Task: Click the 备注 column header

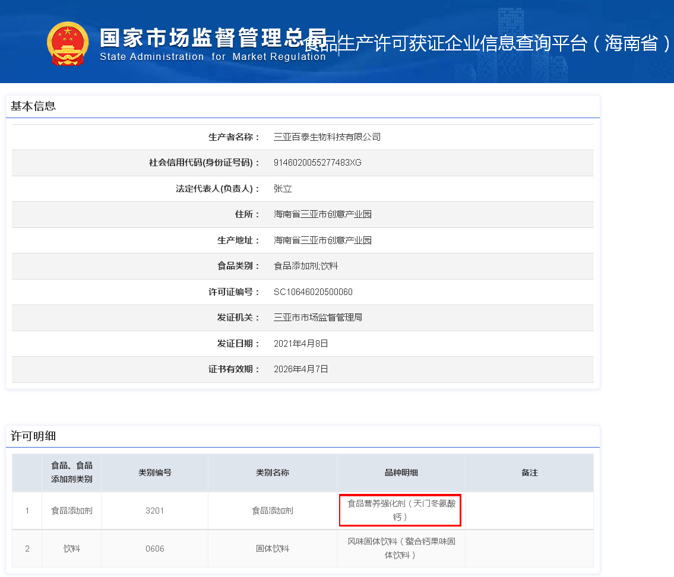Action: coord(529,473)
